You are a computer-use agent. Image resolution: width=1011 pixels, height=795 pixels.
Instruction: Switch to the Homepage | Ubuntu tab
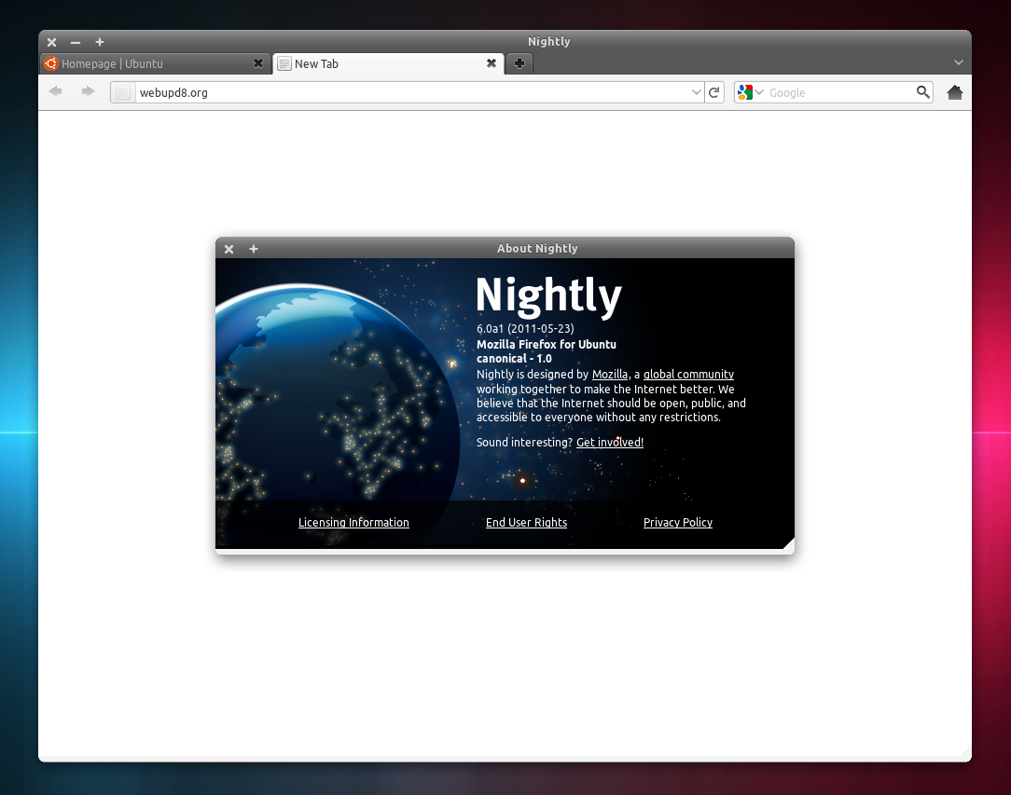coord(155,63)
